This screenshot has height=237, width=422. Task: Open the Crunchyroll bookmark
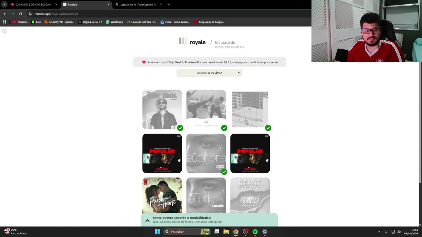point(59,22)
